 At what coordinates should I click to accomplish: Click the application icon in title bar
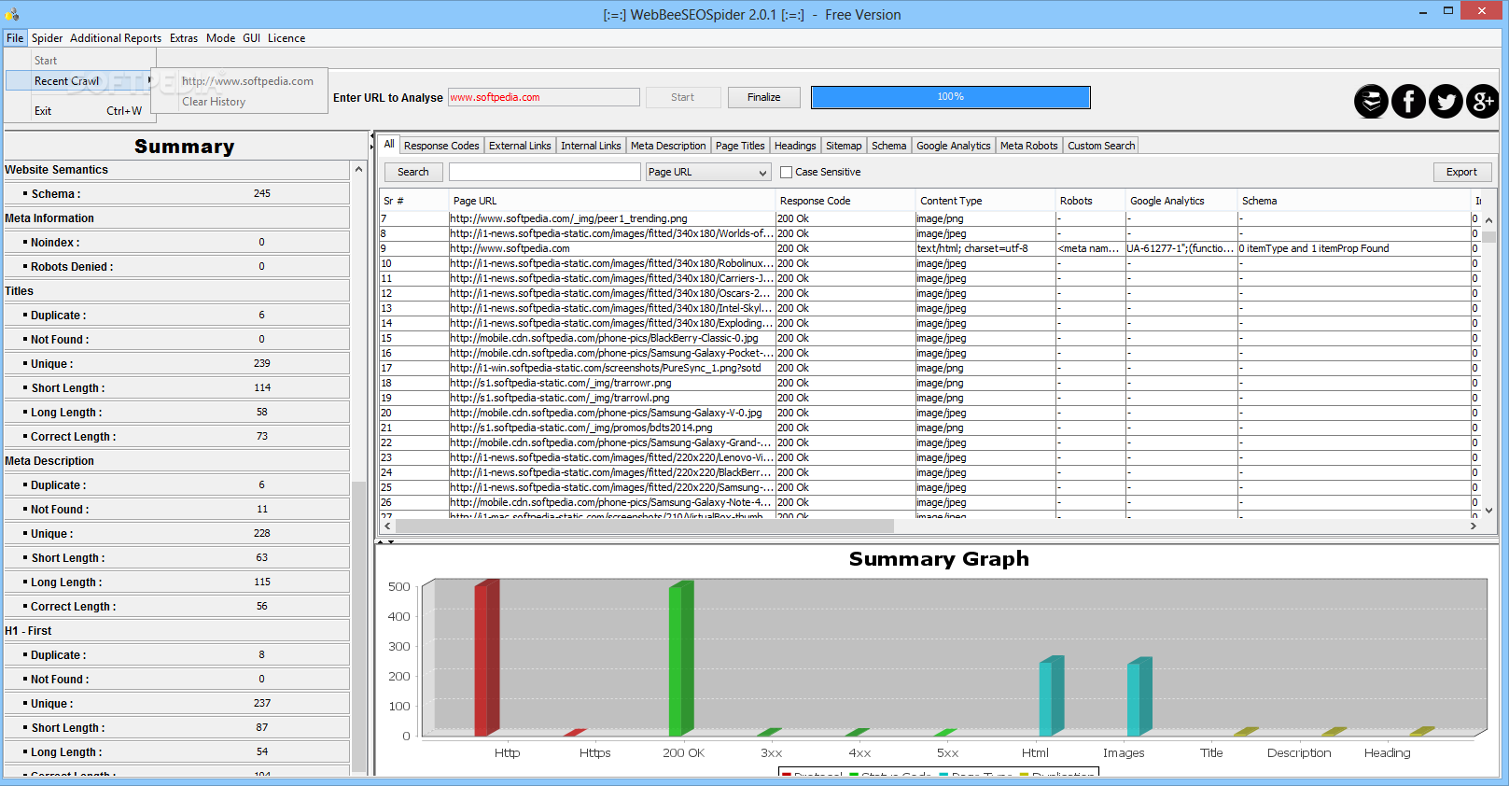point(12,14)
